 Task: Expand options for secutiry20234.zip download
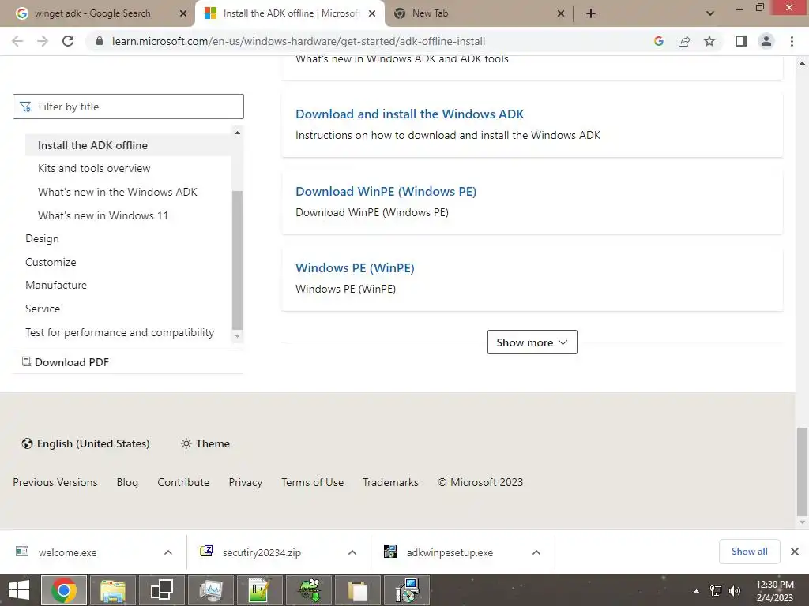click(352, 552)
